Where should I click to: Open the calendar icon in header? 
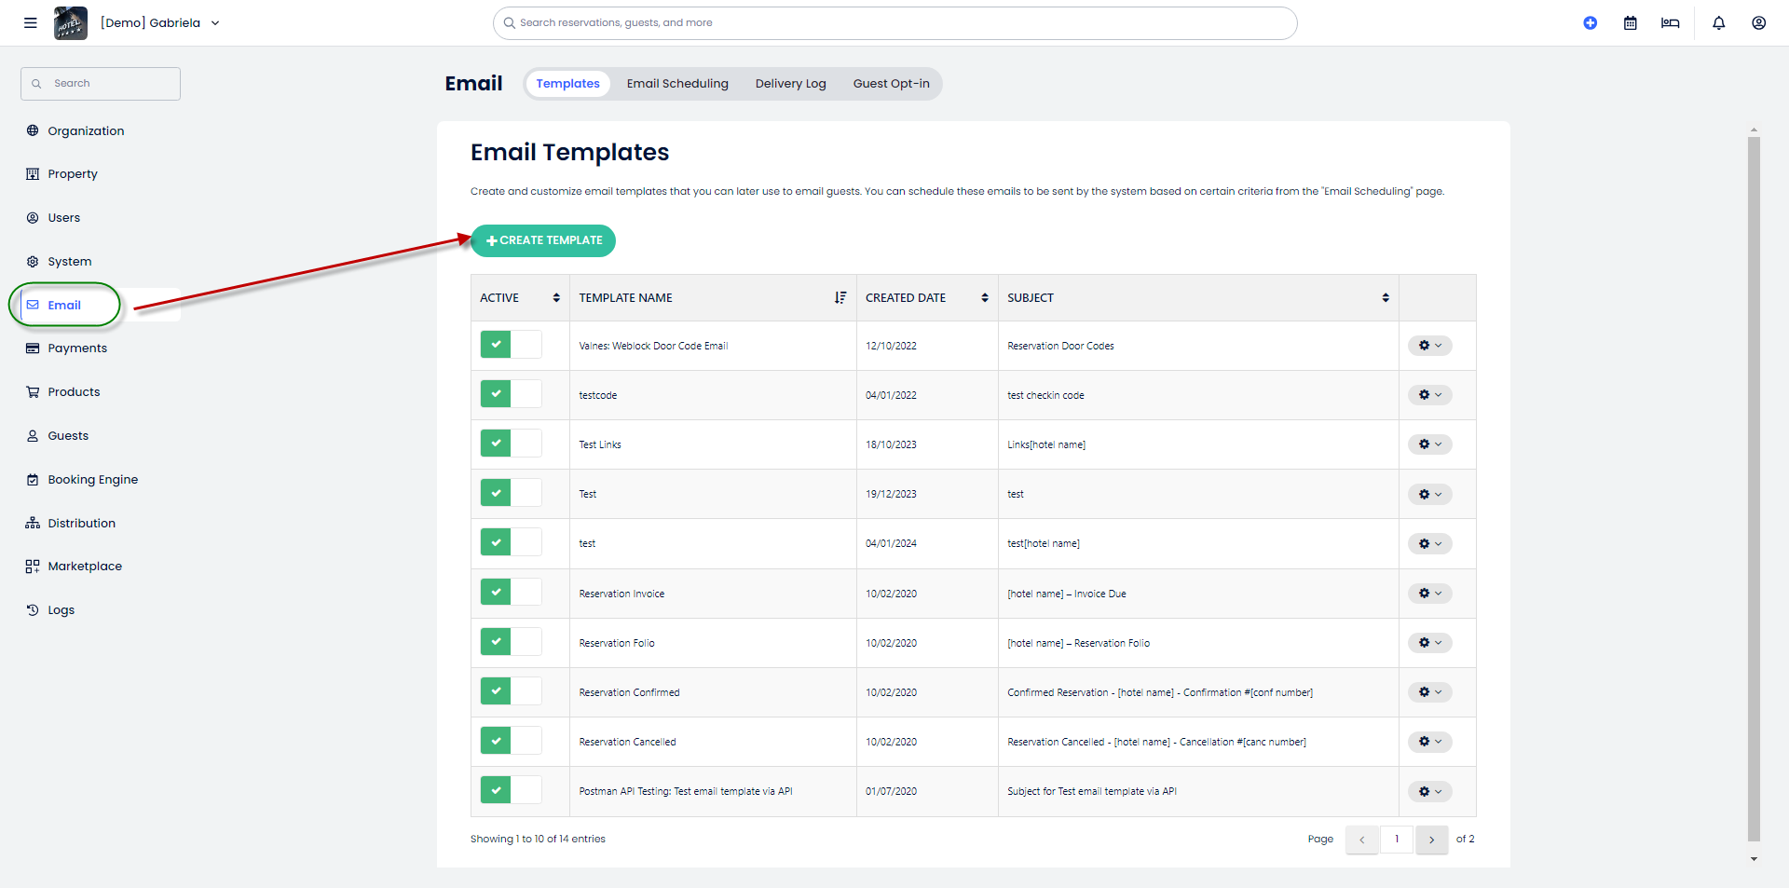point(1630,23)
